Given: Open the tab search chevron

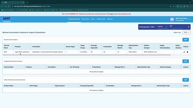Looking at the screenshot, I should point(190,2).
